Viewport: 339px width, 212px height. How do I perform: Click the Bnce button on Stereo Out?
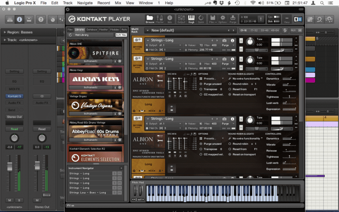click(x=46, y=195)
